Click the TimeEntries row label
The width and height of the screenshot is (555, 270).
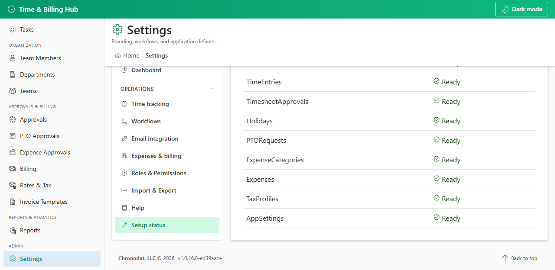coord(264,82)
